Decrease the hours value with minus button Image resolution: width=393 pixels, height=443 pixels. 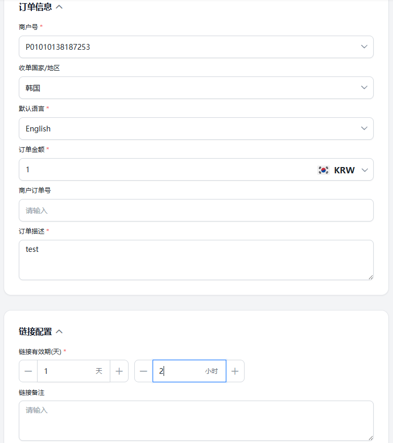[144, 371]
